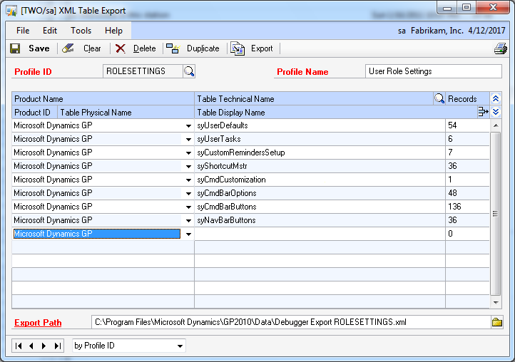
Task: Click the highlighted Microsoft Dynamics GP cell
Action: [x=97, y=234]
